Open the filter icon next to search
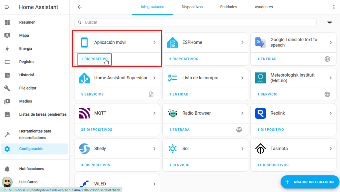Image resolution: width=340 pixels, height=192 pixels. 329,23
